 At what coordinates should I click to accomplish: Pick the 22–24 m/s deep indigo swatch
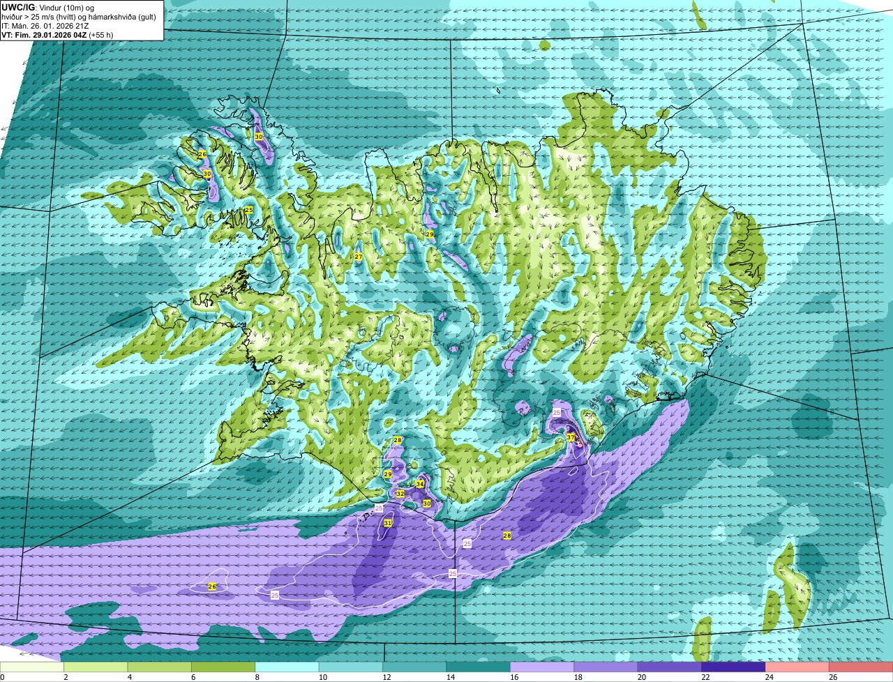[733, 667]
